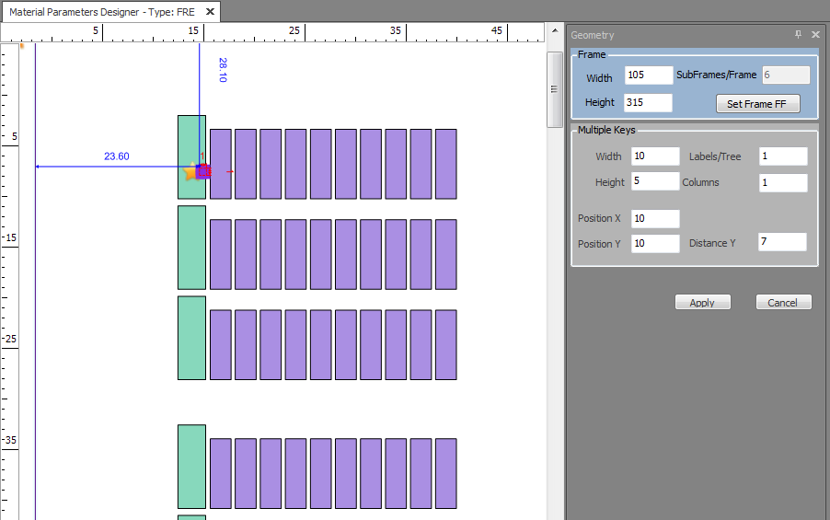Select the last purple block in top row
830x520 pixels.
pyautogui.click(x=445, y=164)
